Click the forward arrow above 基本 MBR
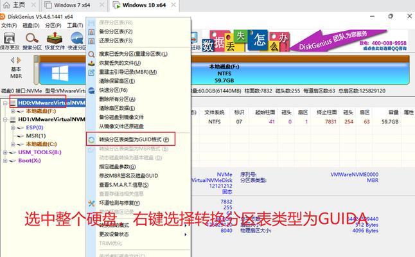Image resolution: width=415 pixels, height=257 pixels. 19,60
